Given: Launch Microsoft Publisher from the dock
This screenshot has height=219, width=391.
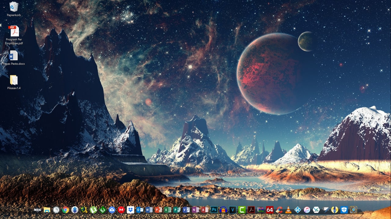Looking at the screenshot, I should coord(177,210).
